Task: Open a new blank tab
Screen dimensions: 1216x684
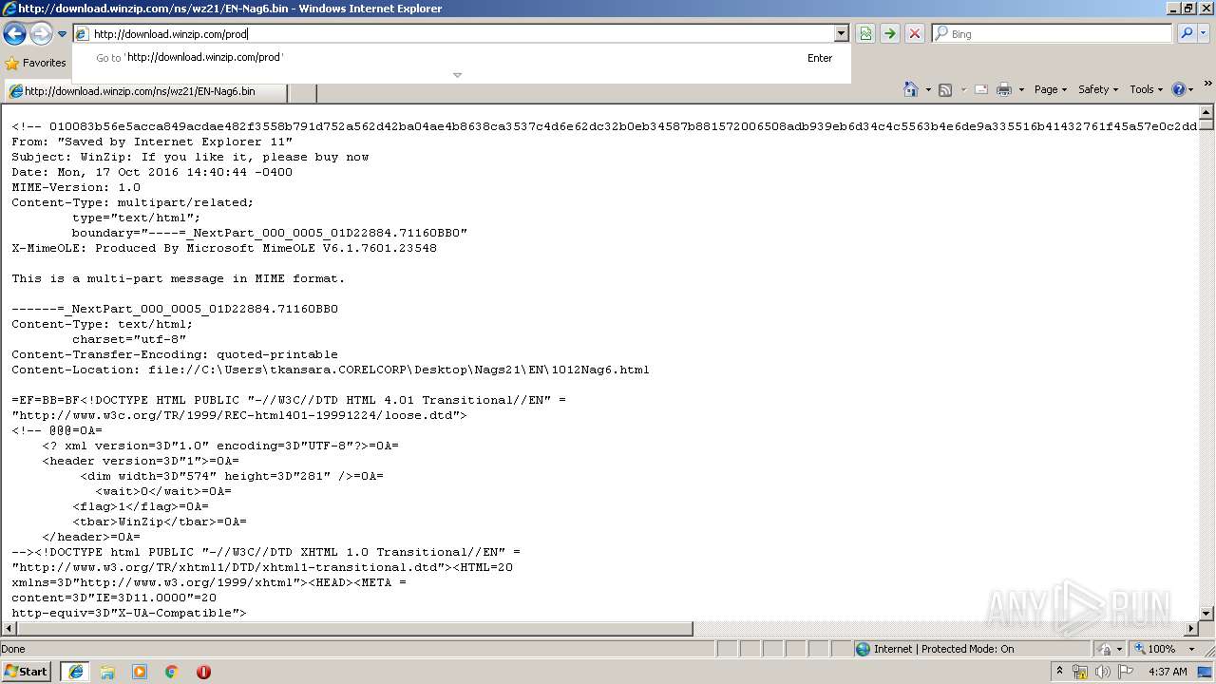Action: pyautogui.click(x=301, y=92)
